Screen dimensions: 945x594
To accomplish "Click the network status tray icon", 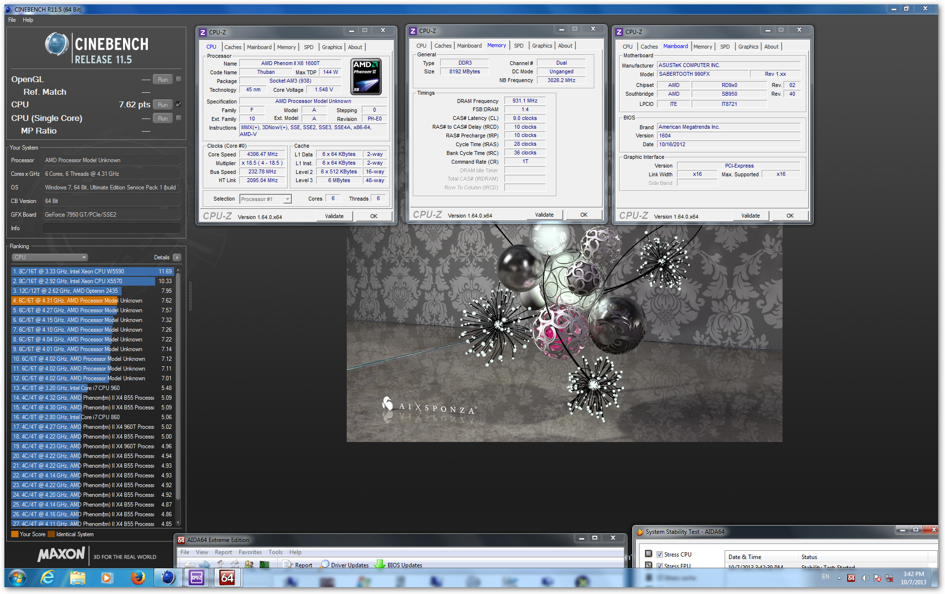I will tap(889, 578).
